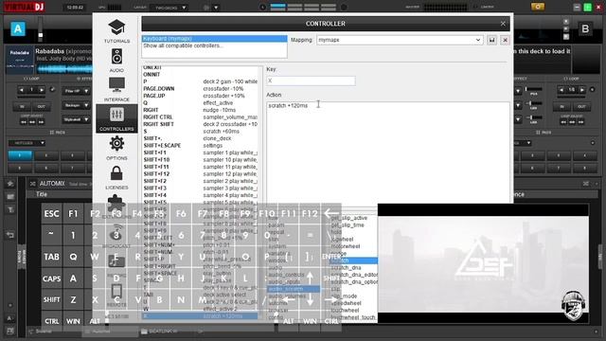Click the deck A badge
The image size is (606, 341).
18,29
